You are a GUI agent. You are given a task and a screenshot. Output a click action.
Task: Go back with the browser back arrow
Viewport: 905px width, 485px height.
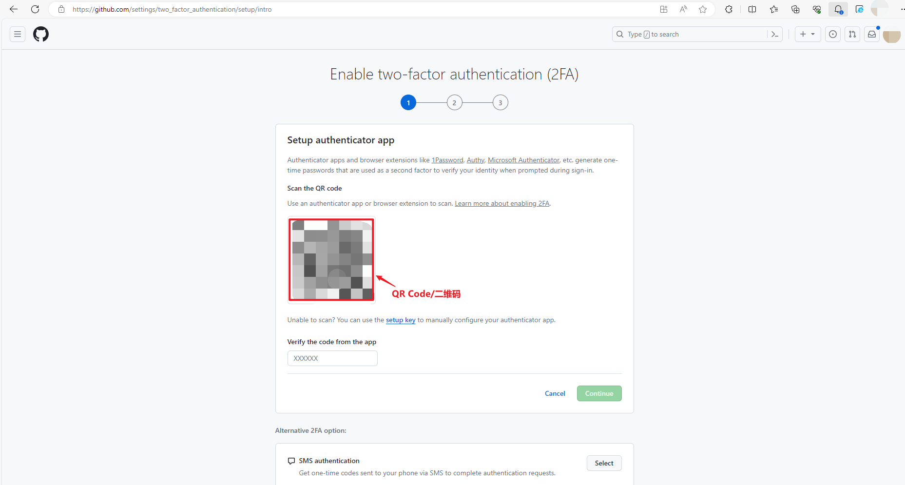click(14, 9)
